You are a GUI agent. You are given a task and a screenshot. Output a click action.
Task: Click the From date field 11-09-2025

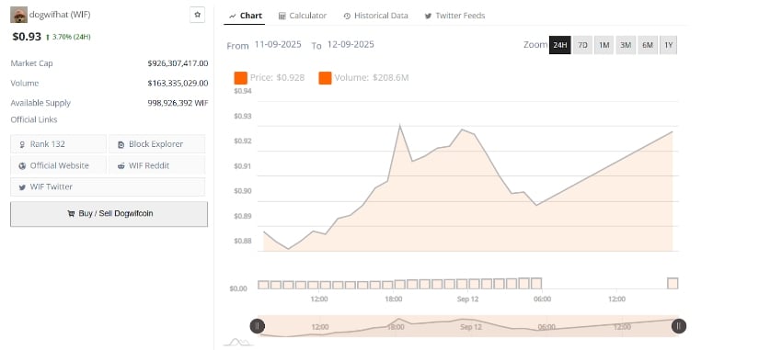click(278, 45)
